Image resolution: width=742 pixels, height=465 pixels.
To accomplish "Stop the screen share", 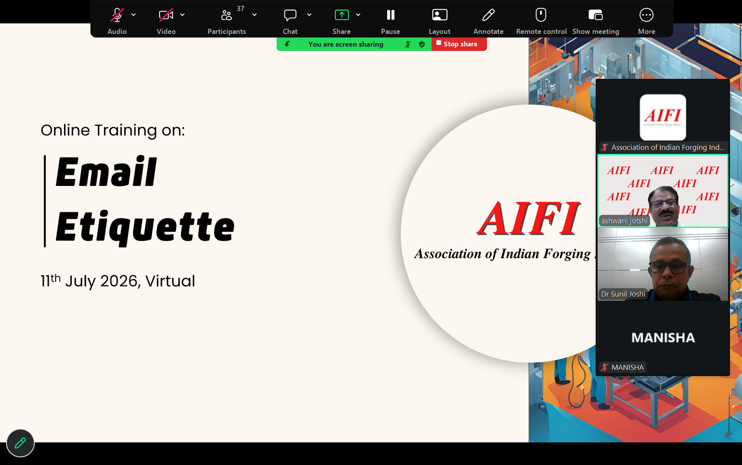I will pos(459,44).
